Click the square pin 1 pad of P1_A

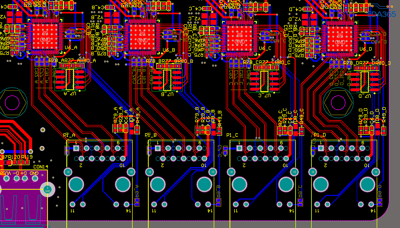point(76,148)
